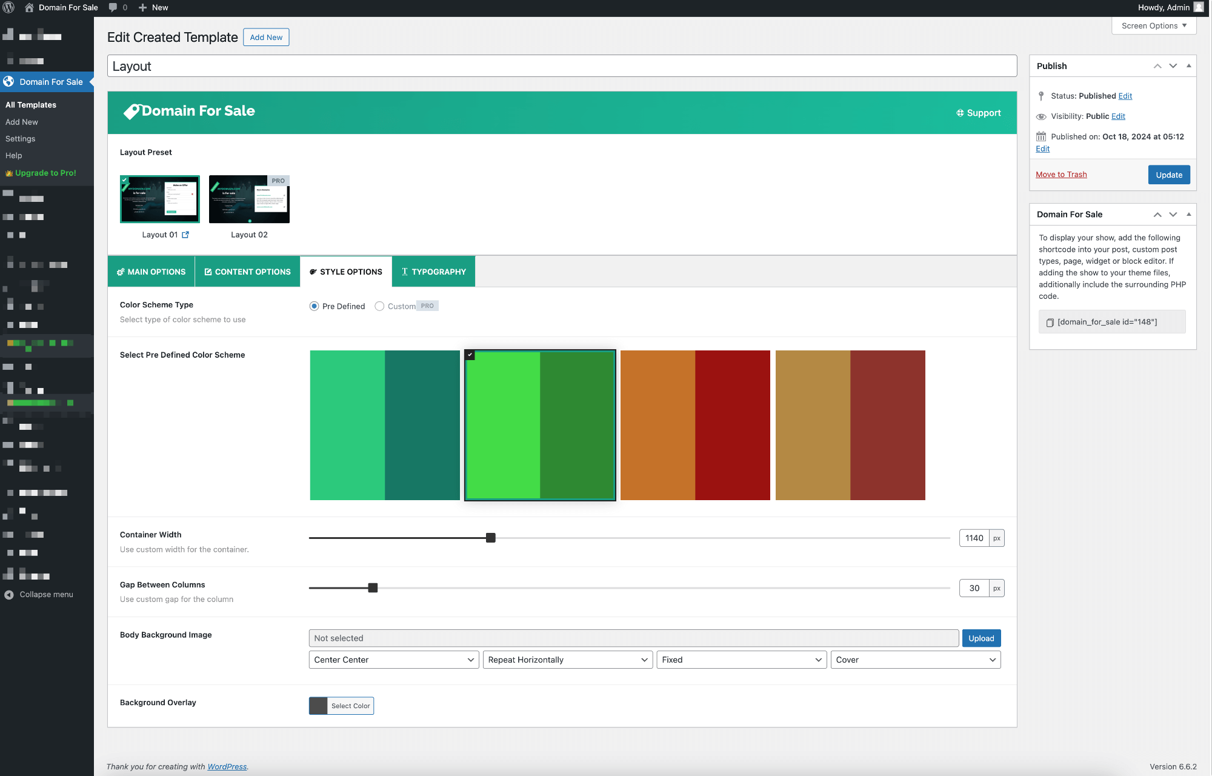Open the Repeat Horizontally dropdown
The height and width of the screenshot is (776, 1212).
[568, 660]
